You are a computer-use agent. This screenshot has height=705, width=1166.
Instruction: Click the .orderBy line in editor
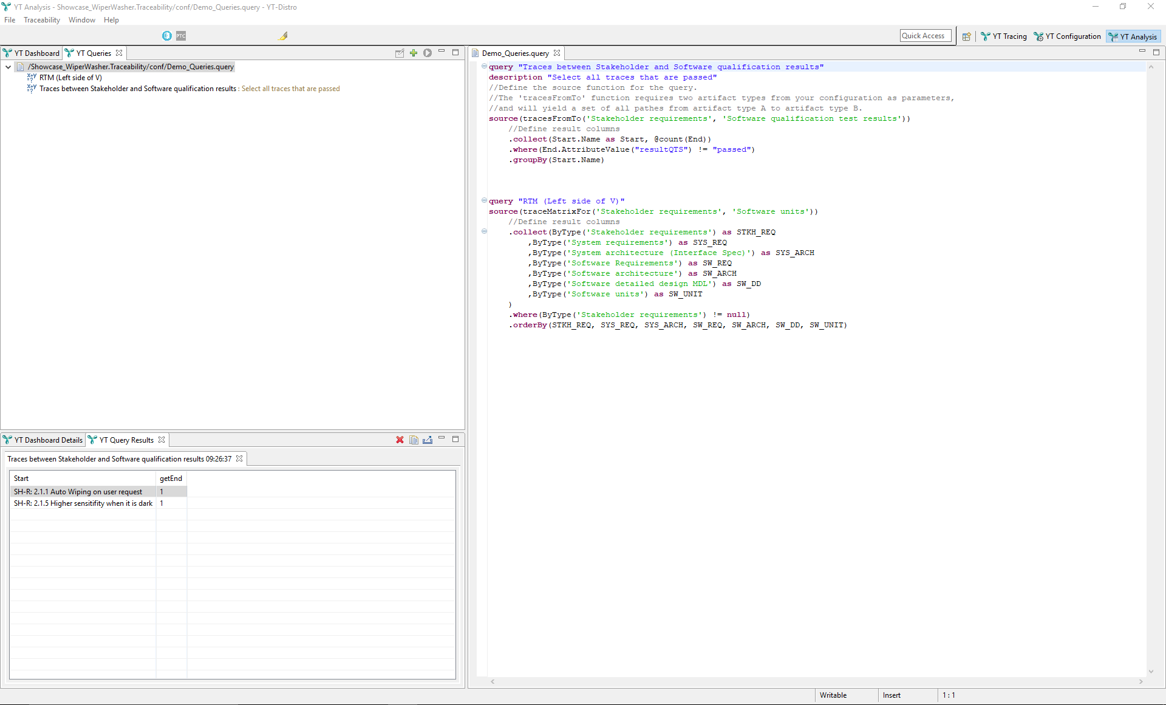(x=678, y=325)
